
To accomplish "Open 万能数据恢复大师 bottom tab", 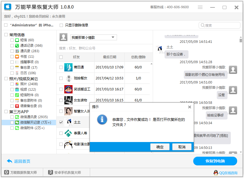I will 22,173.
